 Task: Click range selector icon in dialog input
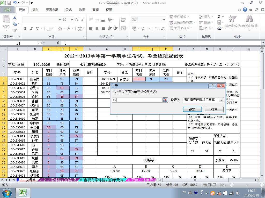click(x=165, y=100)
